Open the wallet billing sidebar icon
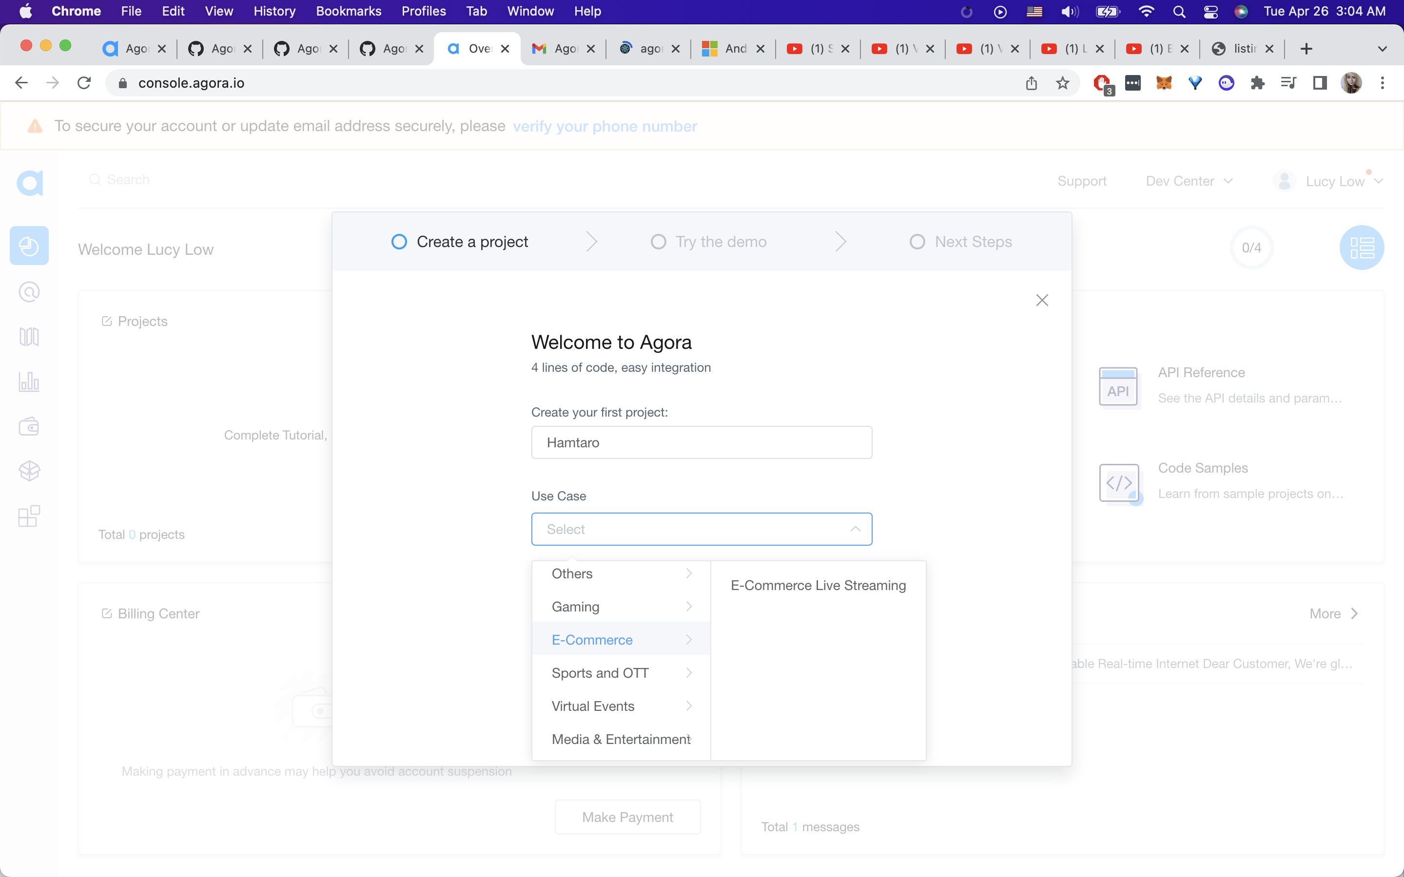This screenshot has height=877, width=1404. (x=29, y=427)
